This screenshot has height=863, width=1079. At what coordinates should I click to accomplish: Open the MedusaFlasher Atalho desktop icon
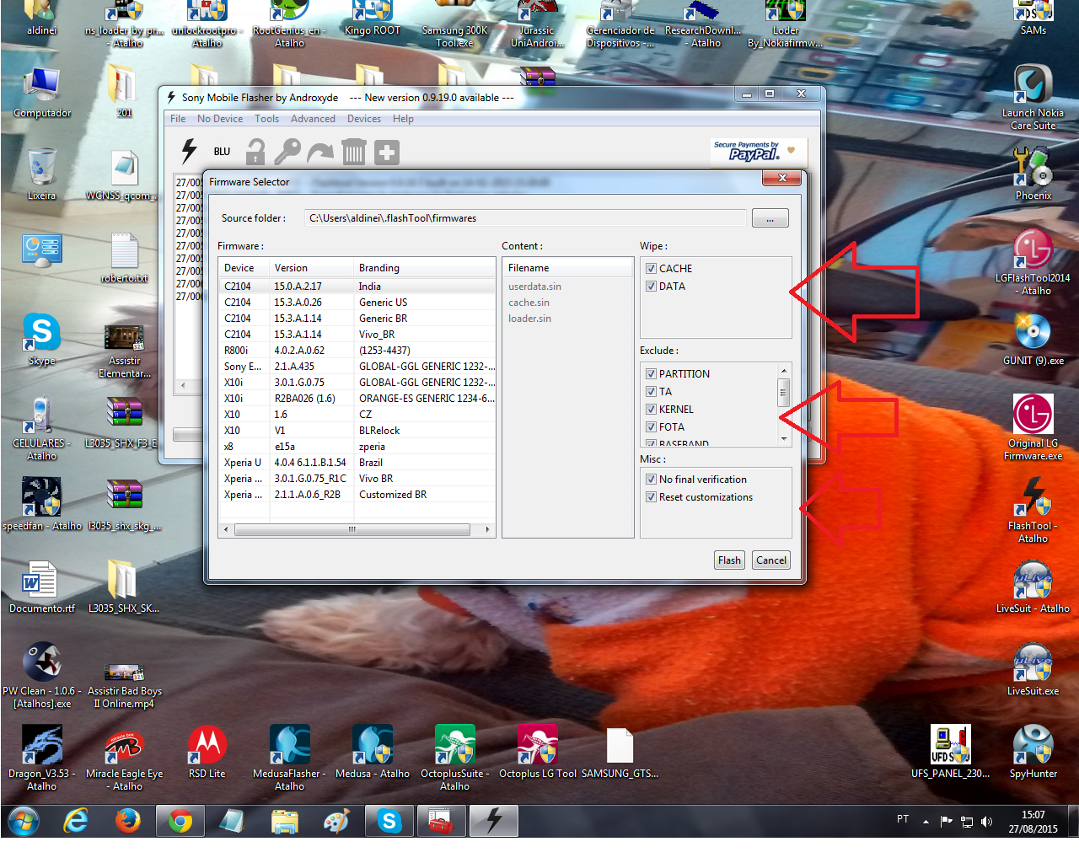click(x=289, y=758)
